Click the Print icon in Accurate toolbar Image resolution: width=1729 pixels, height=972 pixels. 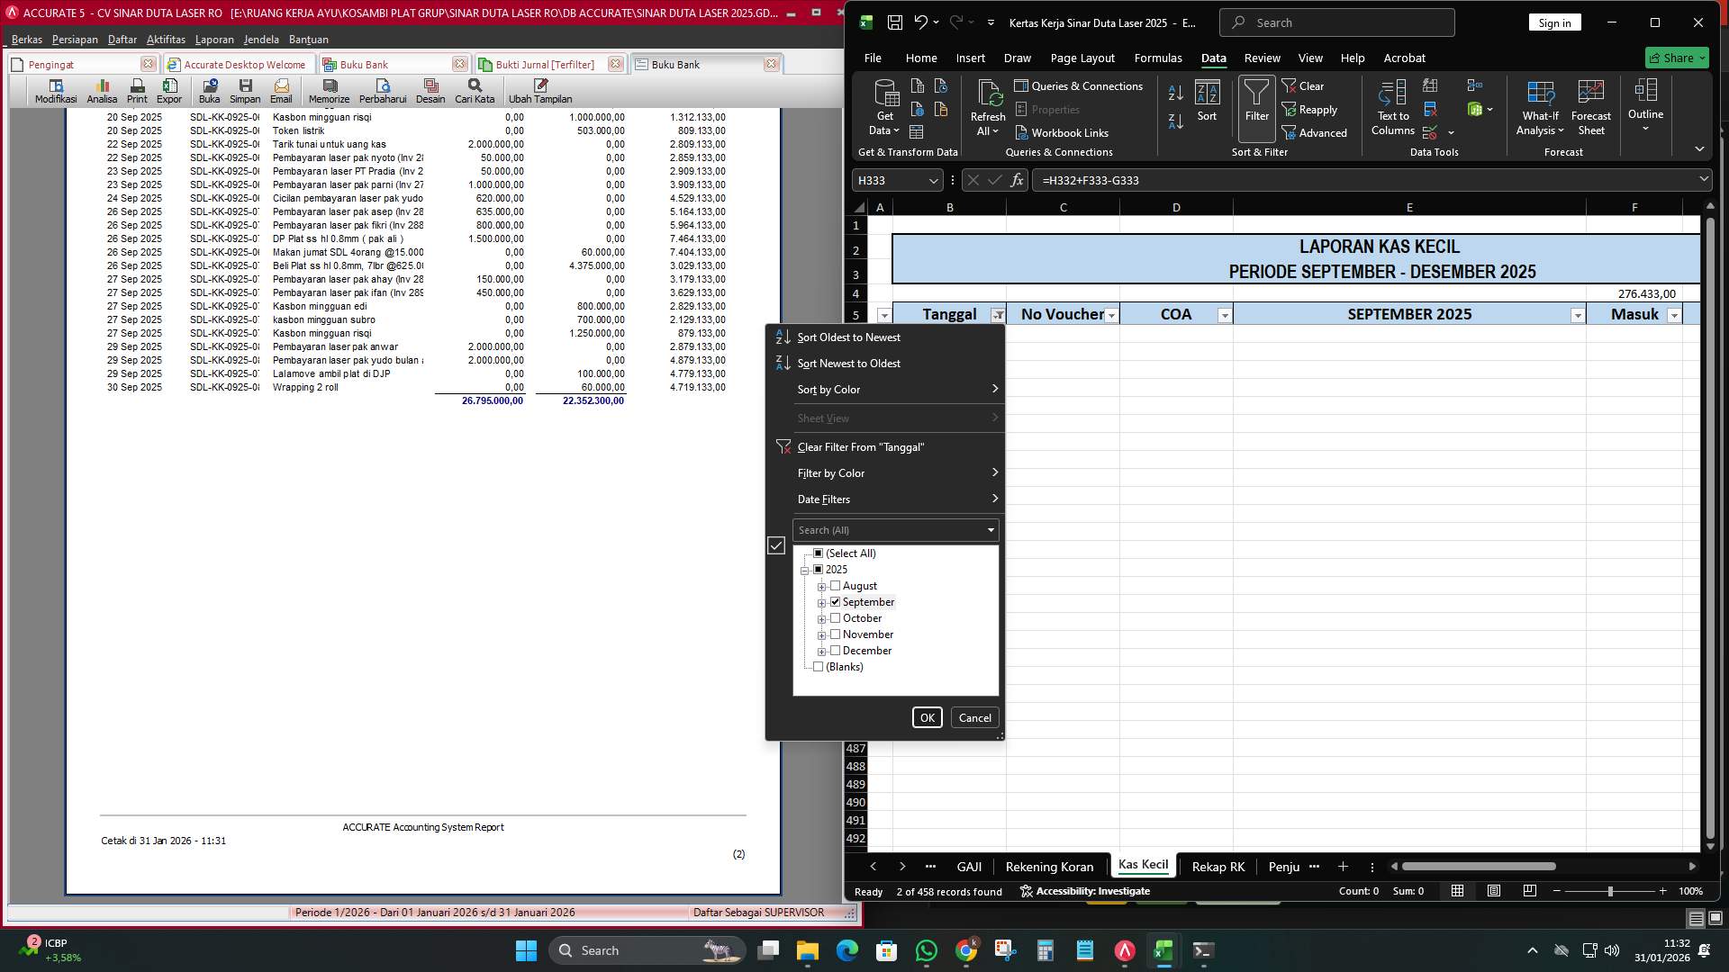(x=136, y=90)
